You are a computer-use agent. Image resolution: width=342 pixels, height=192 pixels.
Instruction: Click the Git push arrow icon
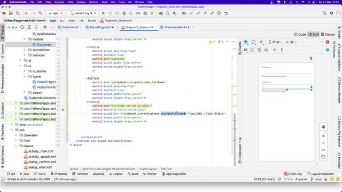(x=205, y=13)
